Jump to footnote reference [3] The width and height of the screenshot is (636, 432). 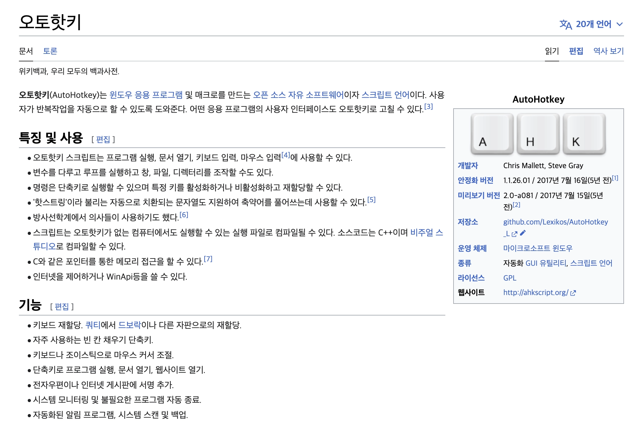point(429,107)
